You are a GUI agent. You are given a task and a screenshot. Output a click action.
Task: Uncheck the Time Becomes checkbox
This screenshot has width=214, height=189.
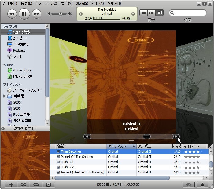(58, 151)
